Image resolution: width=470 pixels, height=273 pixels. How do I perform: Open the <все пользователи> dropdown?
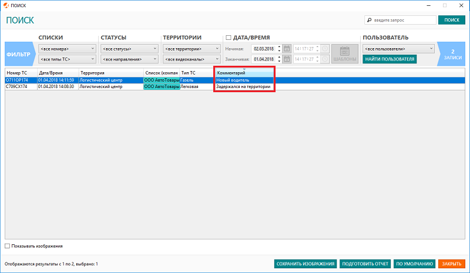(398, 49)
